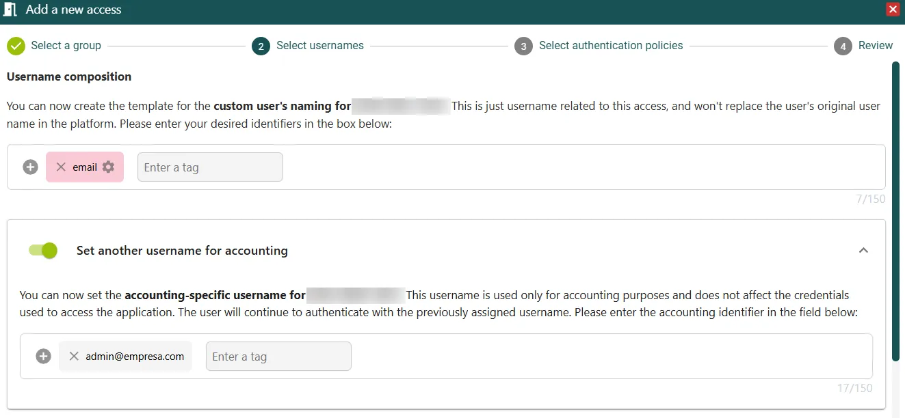The height and width of the screenshot is (418, 905).
Task: Focus the accounting Enter a tag field
Action: [x=278, y=357]
